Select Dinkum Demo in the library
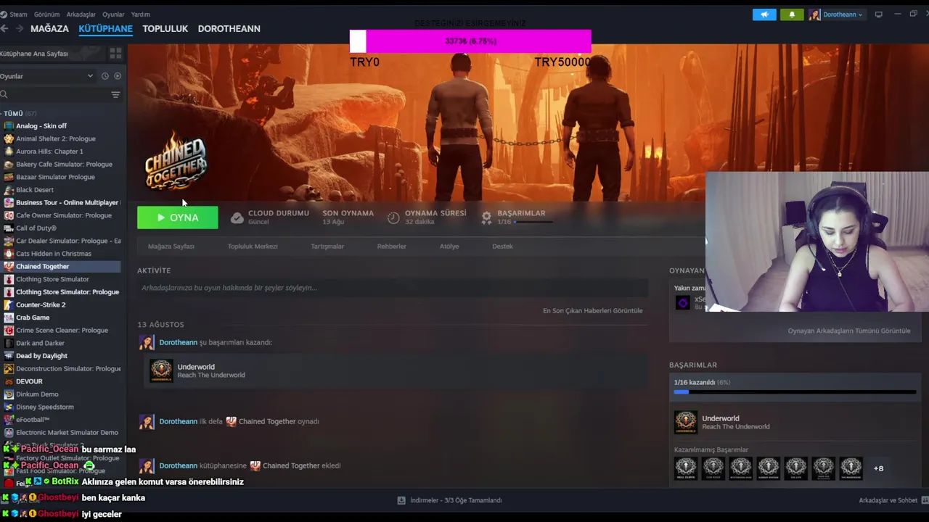Screen dimensions: 929x522 37,394
